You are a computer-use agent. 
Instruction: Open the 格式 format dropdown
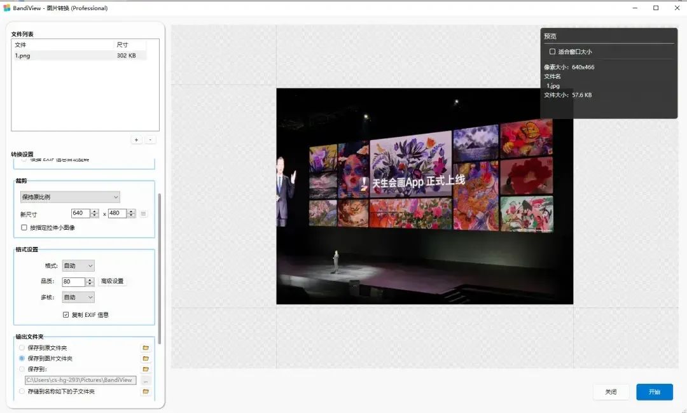pos(78,266)
